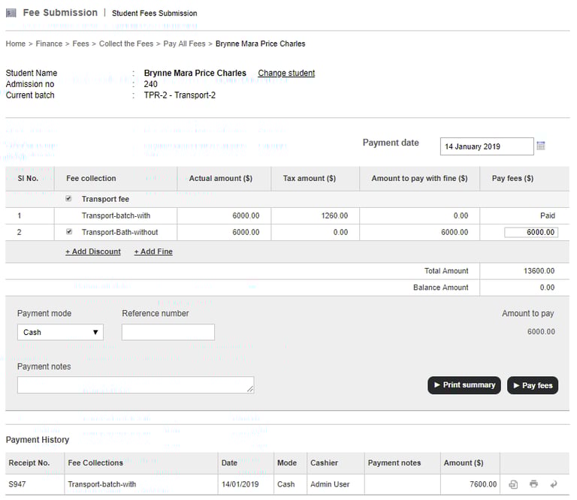Go to Home in breadcrumb
This screenshot has height=500, width=577.
(16, 44)
